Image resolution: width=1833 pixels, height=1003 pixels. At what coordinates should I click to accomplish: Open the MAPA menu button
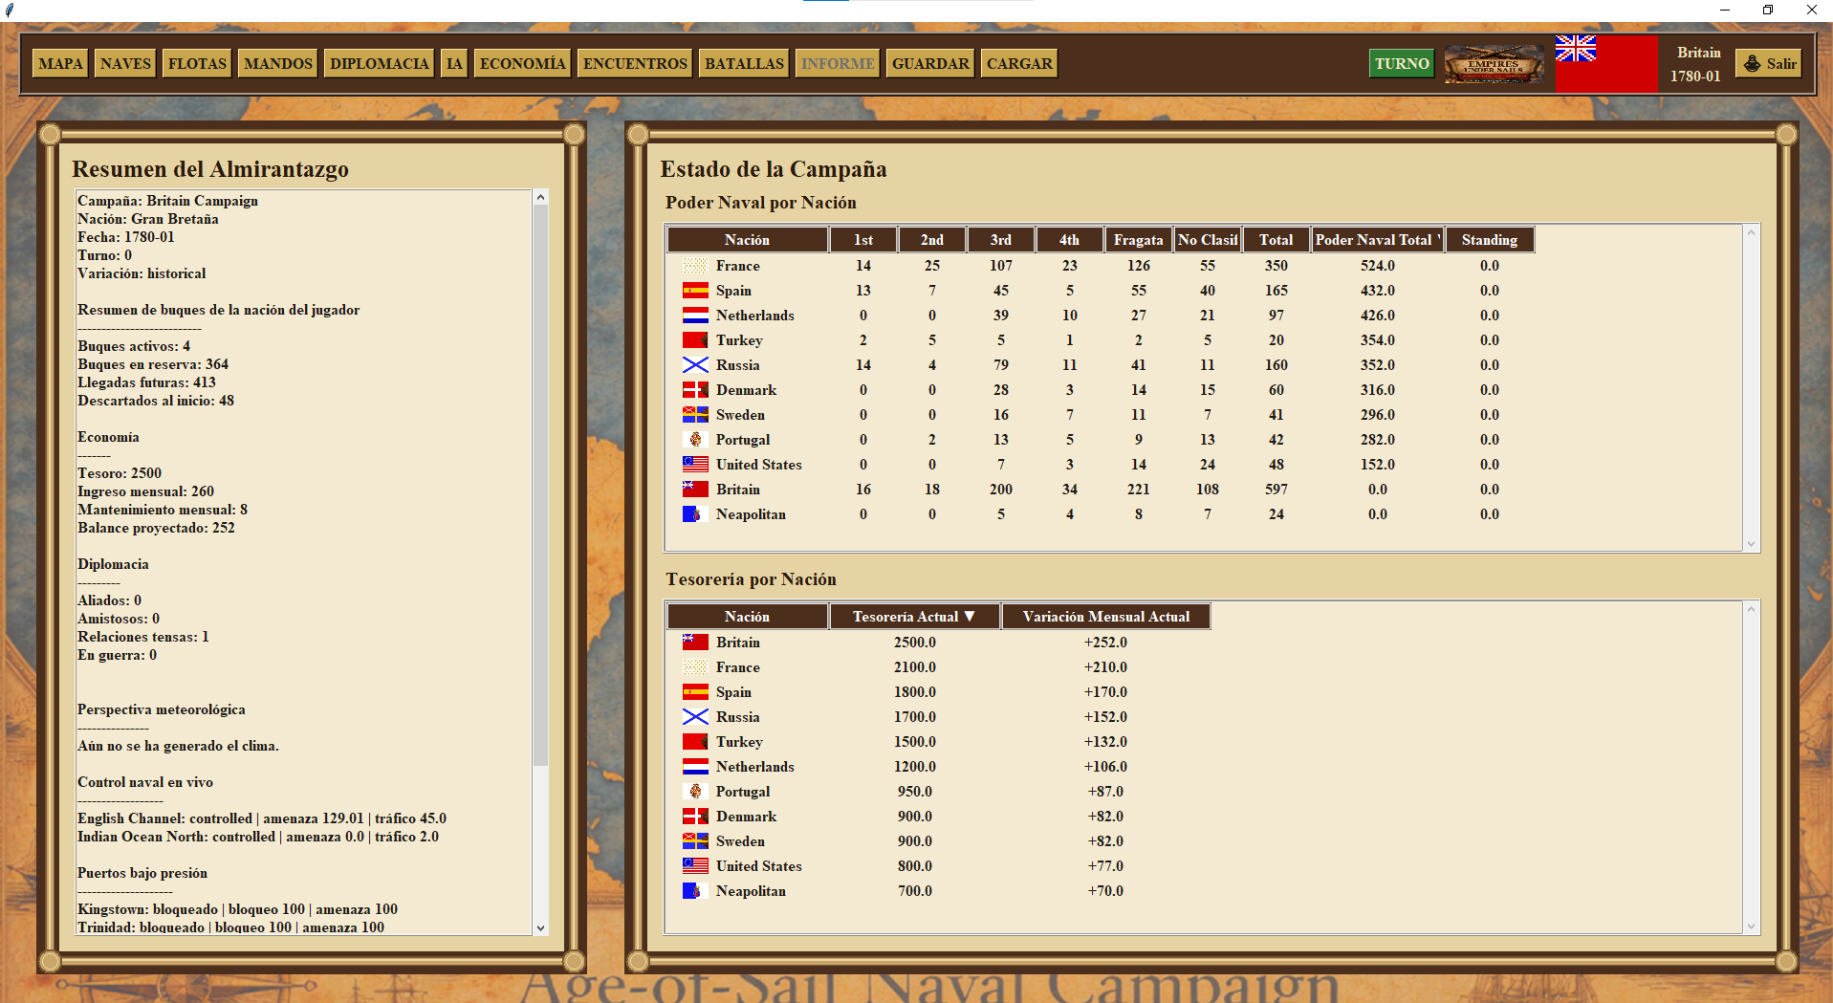tap(60, 63)
